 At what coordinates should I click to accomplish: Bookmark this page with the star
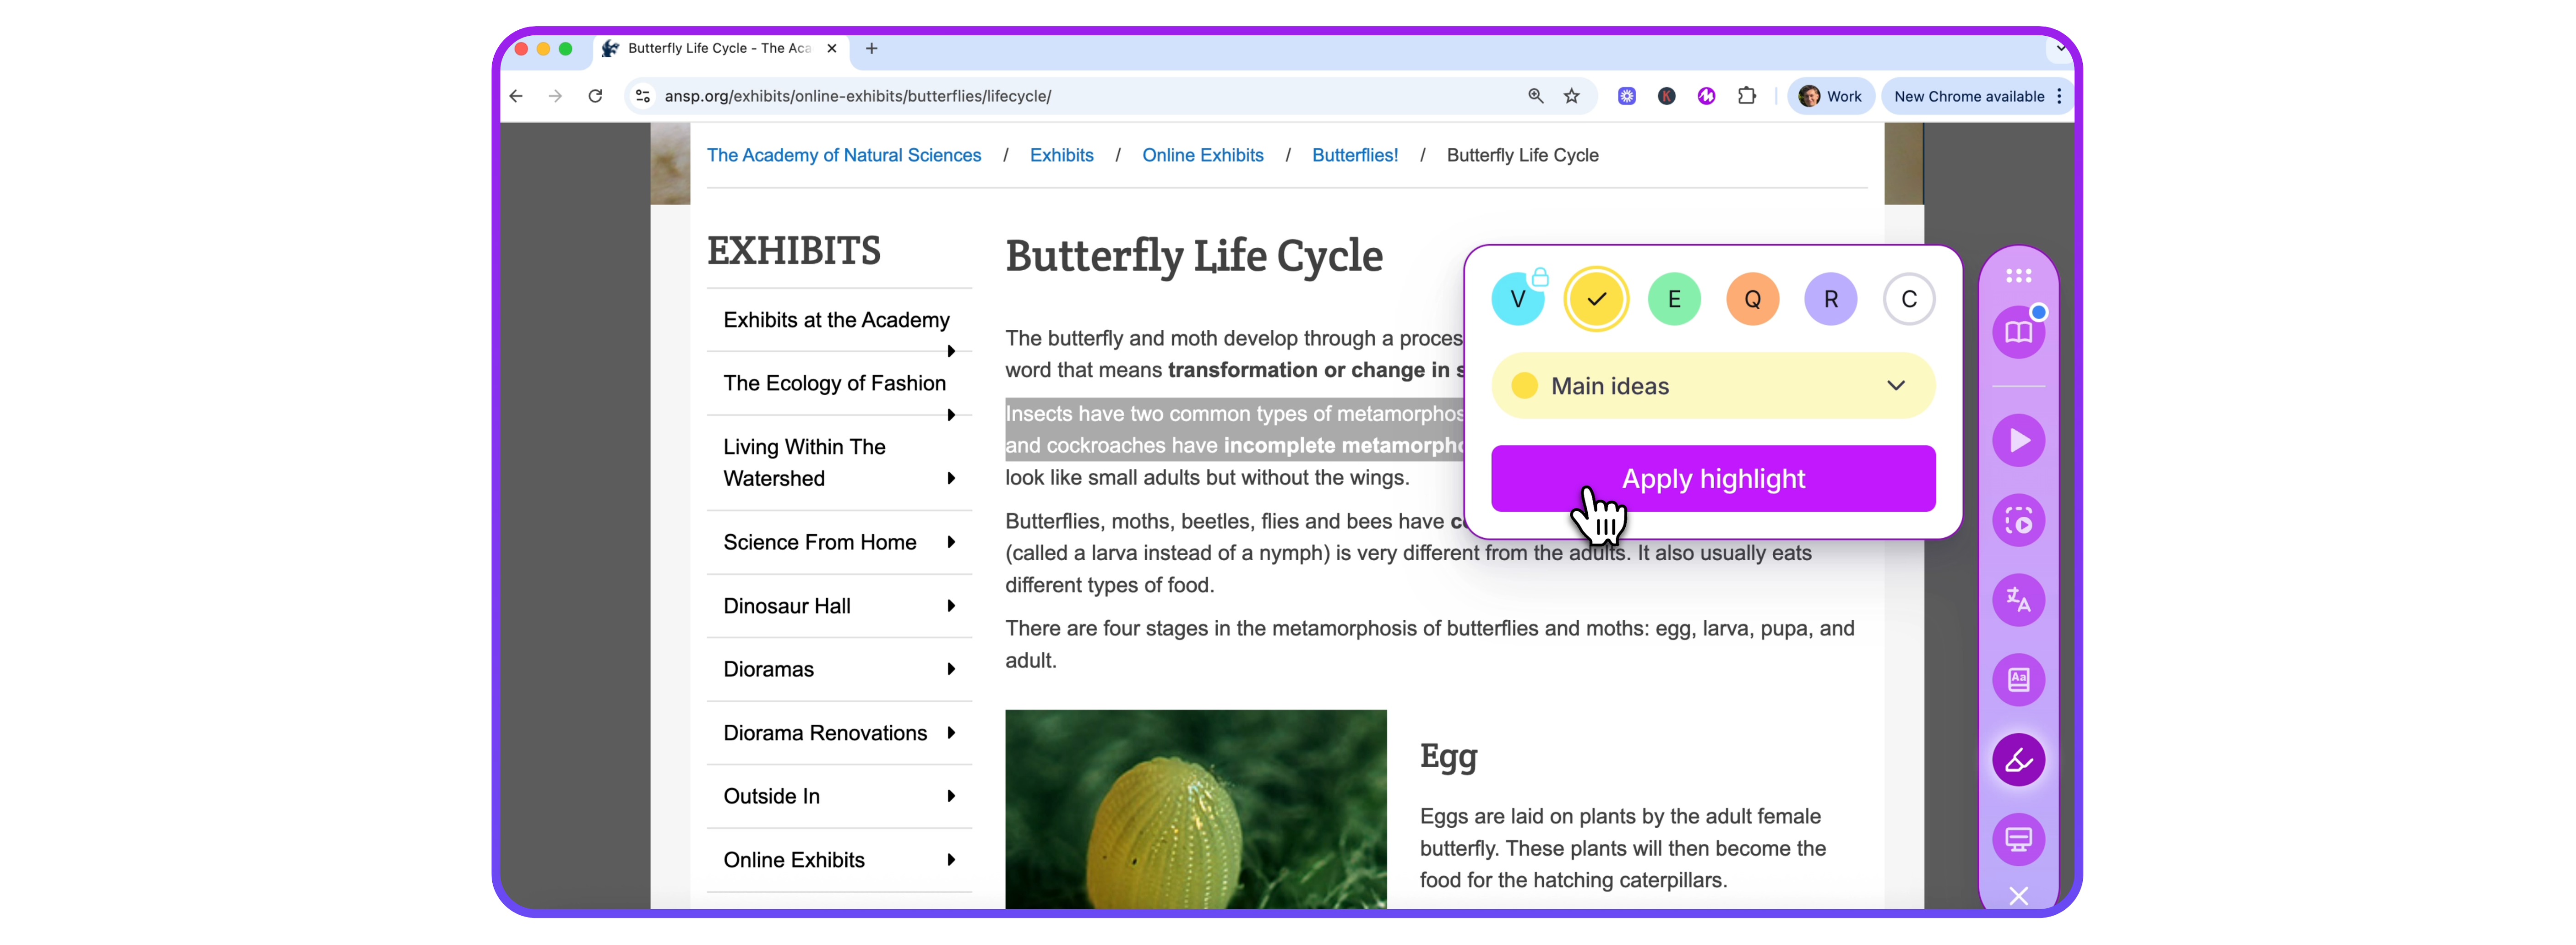[x=1572, y=96]
